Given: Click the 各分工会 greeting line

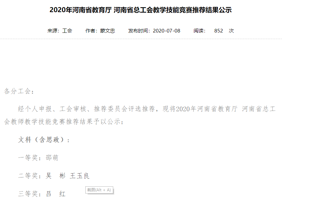Looking at the screenshot, I should 19,92.
